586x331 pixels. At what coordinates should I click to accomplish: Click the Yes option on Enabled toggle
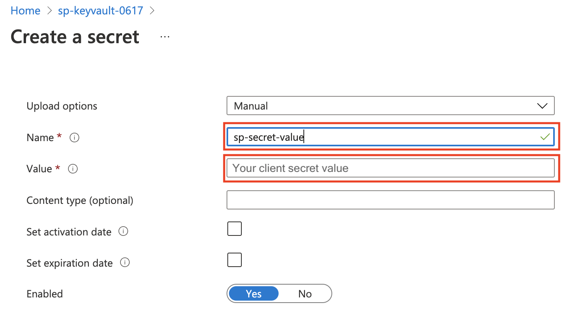(253, 293)
